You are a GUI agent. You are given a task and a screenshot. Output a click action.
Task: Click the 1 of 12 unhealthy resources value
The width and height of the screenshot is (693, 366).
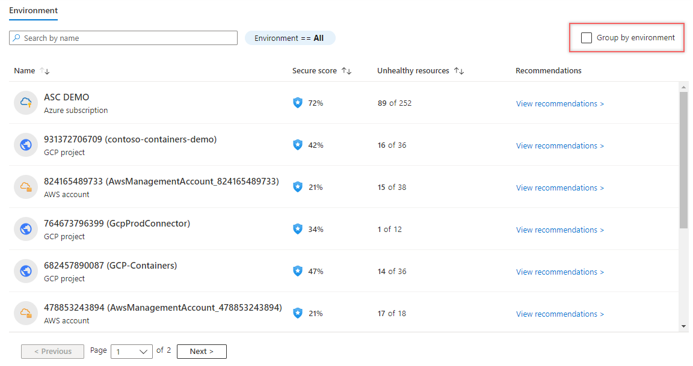390,229
